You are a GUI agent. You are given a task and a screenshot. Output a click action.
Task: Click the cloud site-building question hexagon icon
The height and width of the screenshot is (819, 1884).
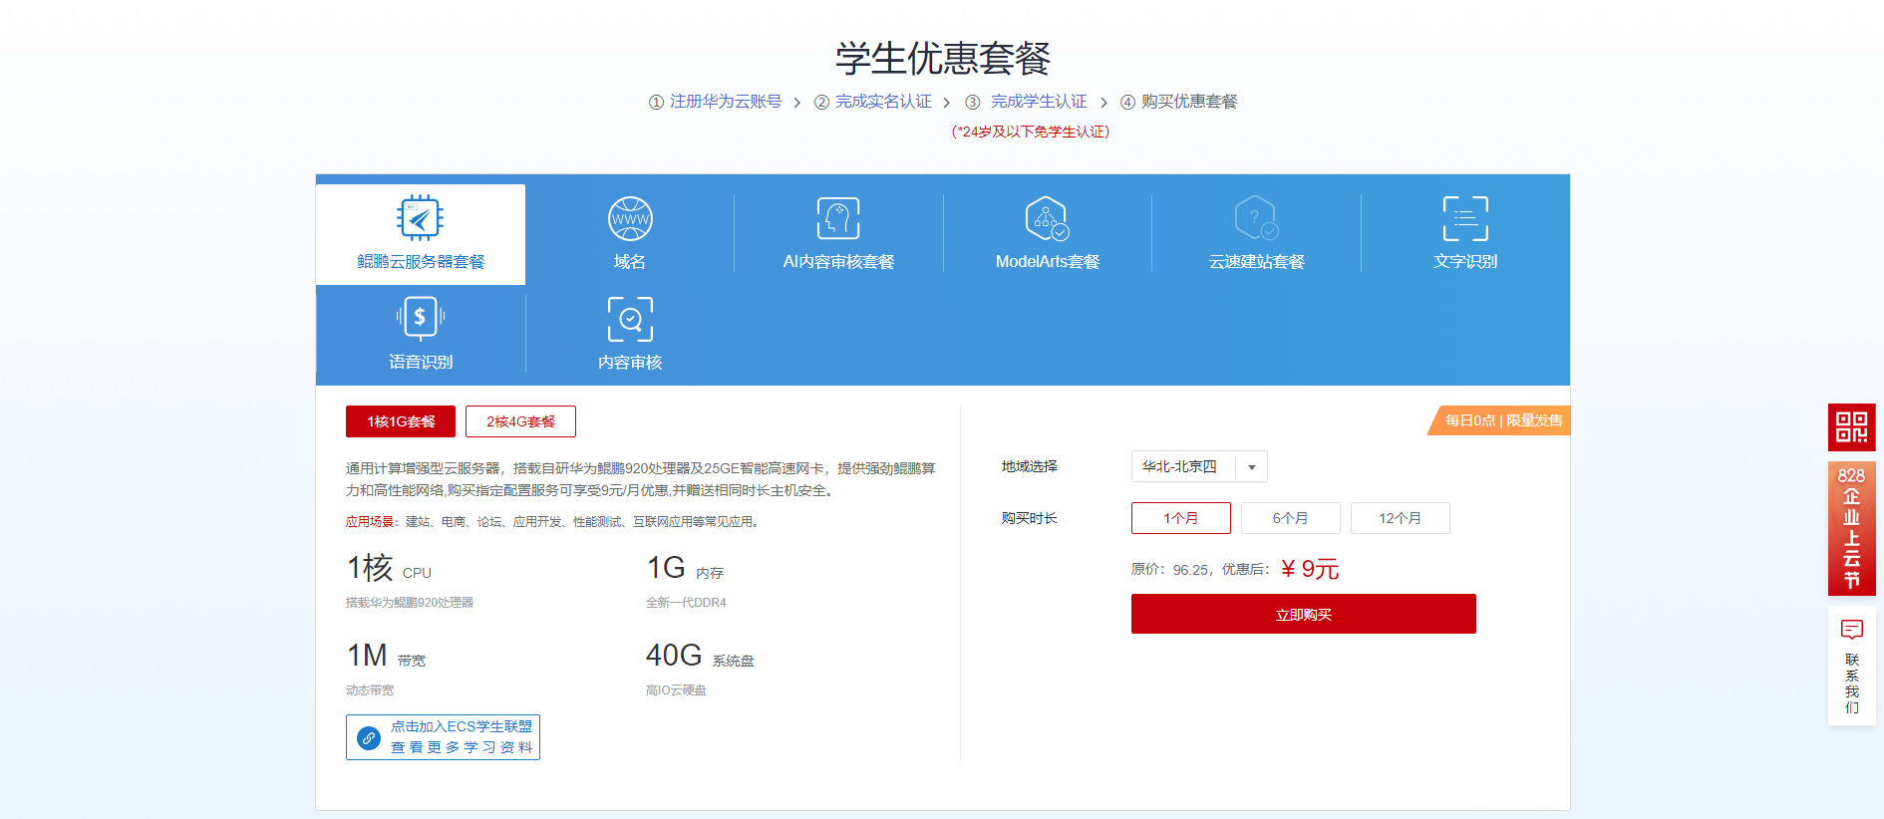pyautogui.click(x=1256, y=218)
